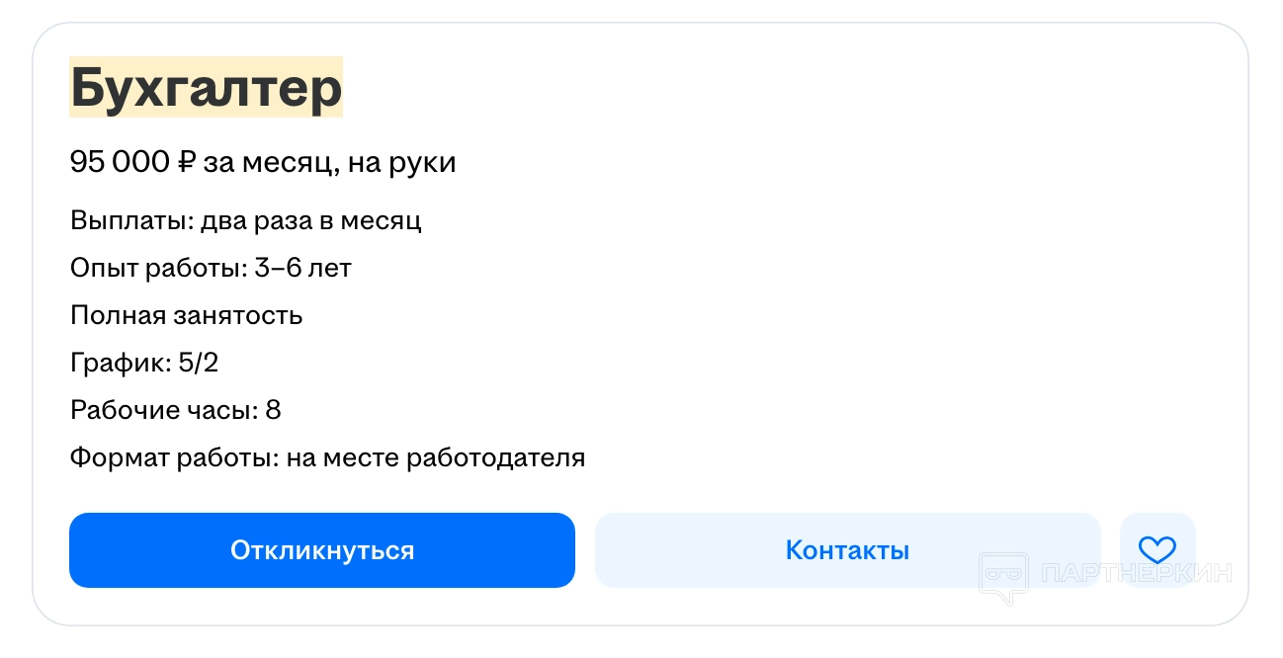Click the "два раза в месяц" value
The image size is (1283, 658).
(310, 219)
